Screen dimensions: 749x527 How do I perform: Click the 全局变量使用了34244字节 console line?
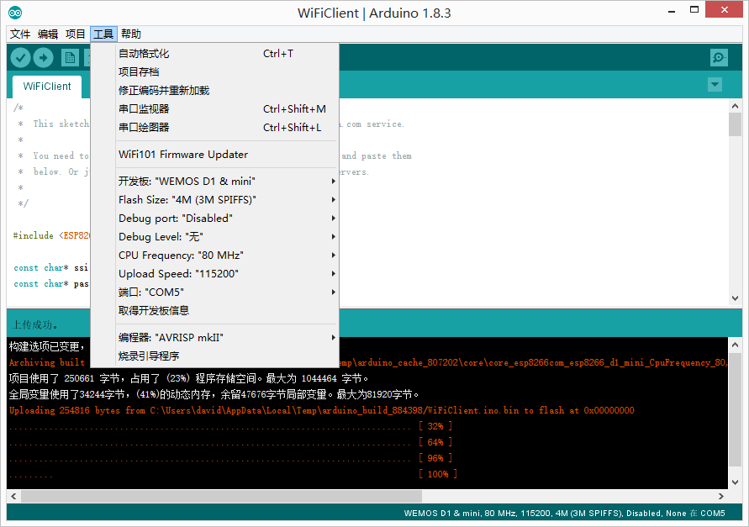point(214,394)
